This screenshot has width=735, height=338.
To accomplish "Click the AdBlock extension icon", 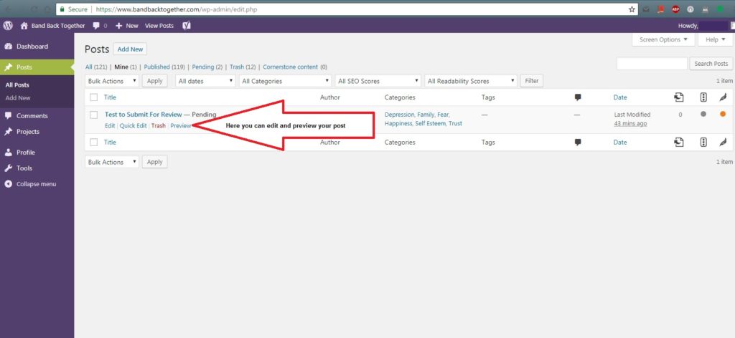I will tap(675, 9).
